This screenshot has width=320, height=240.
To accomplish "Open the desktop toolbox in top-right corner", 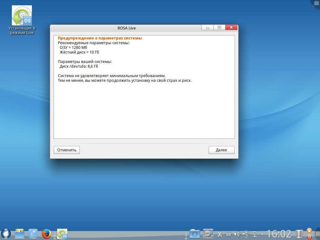I will click(316, 3).
